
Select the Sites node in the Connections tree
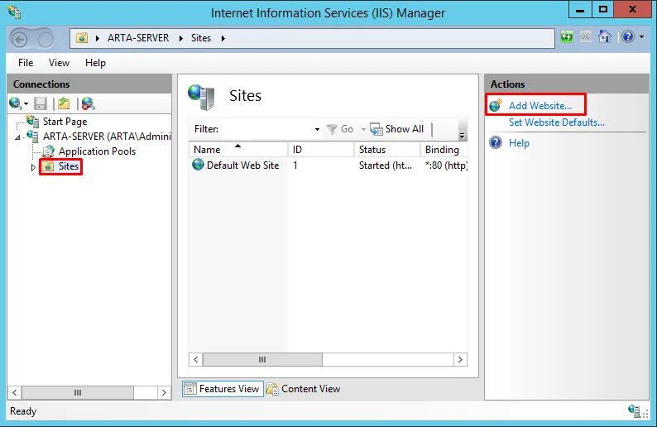[69, 166]
